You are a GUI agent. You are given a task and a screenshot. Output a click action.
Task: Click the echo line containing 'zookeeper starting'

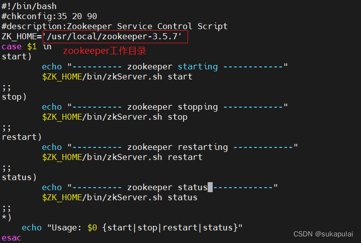coord(164,67)
